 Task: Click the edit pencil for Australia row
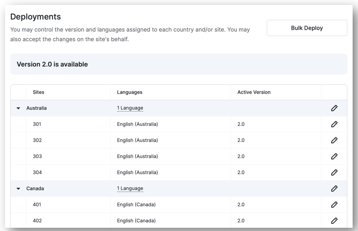[x=334, y=108]
